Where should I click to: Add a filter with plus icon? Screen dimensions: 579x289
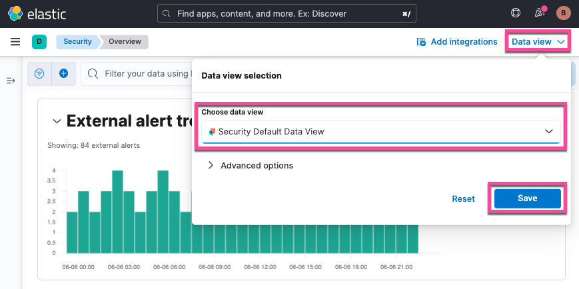pos(64,74)
